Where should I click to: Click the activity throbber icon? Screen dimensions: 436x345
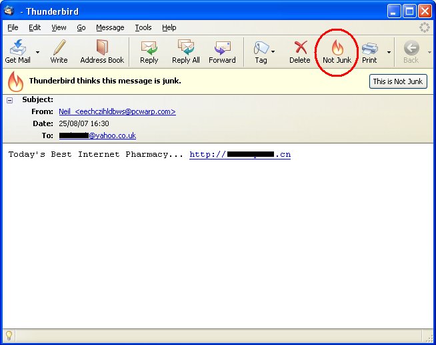(x=424, y=27)
